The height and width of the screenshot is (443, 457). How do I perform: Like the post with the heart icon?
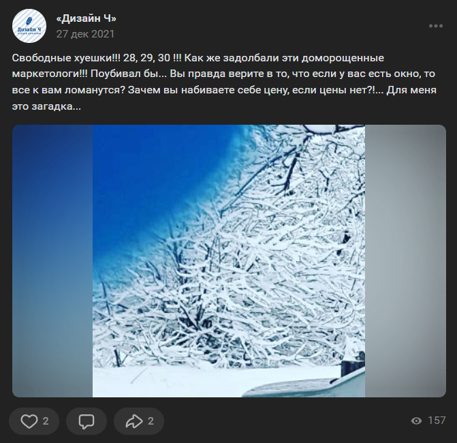[29, 421]
